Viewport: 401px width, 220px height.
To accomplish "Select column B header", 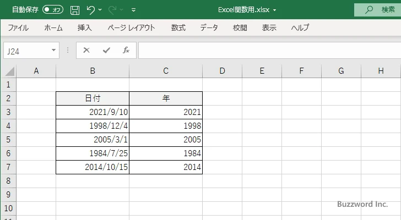I will 93,71.
